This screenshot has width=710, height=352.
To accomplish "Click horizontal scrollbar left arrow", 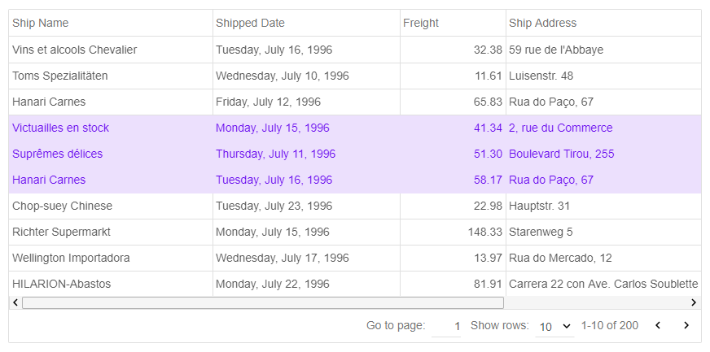I will tap(15, 303).
